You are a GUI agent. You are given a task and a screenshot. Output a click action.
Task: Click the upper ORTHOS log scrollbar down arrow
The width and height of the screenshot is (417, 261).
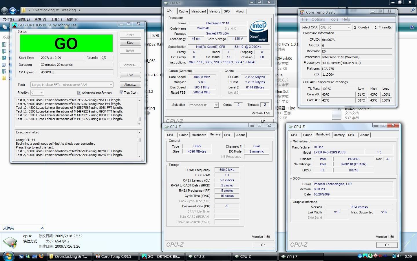click(139, 124)
